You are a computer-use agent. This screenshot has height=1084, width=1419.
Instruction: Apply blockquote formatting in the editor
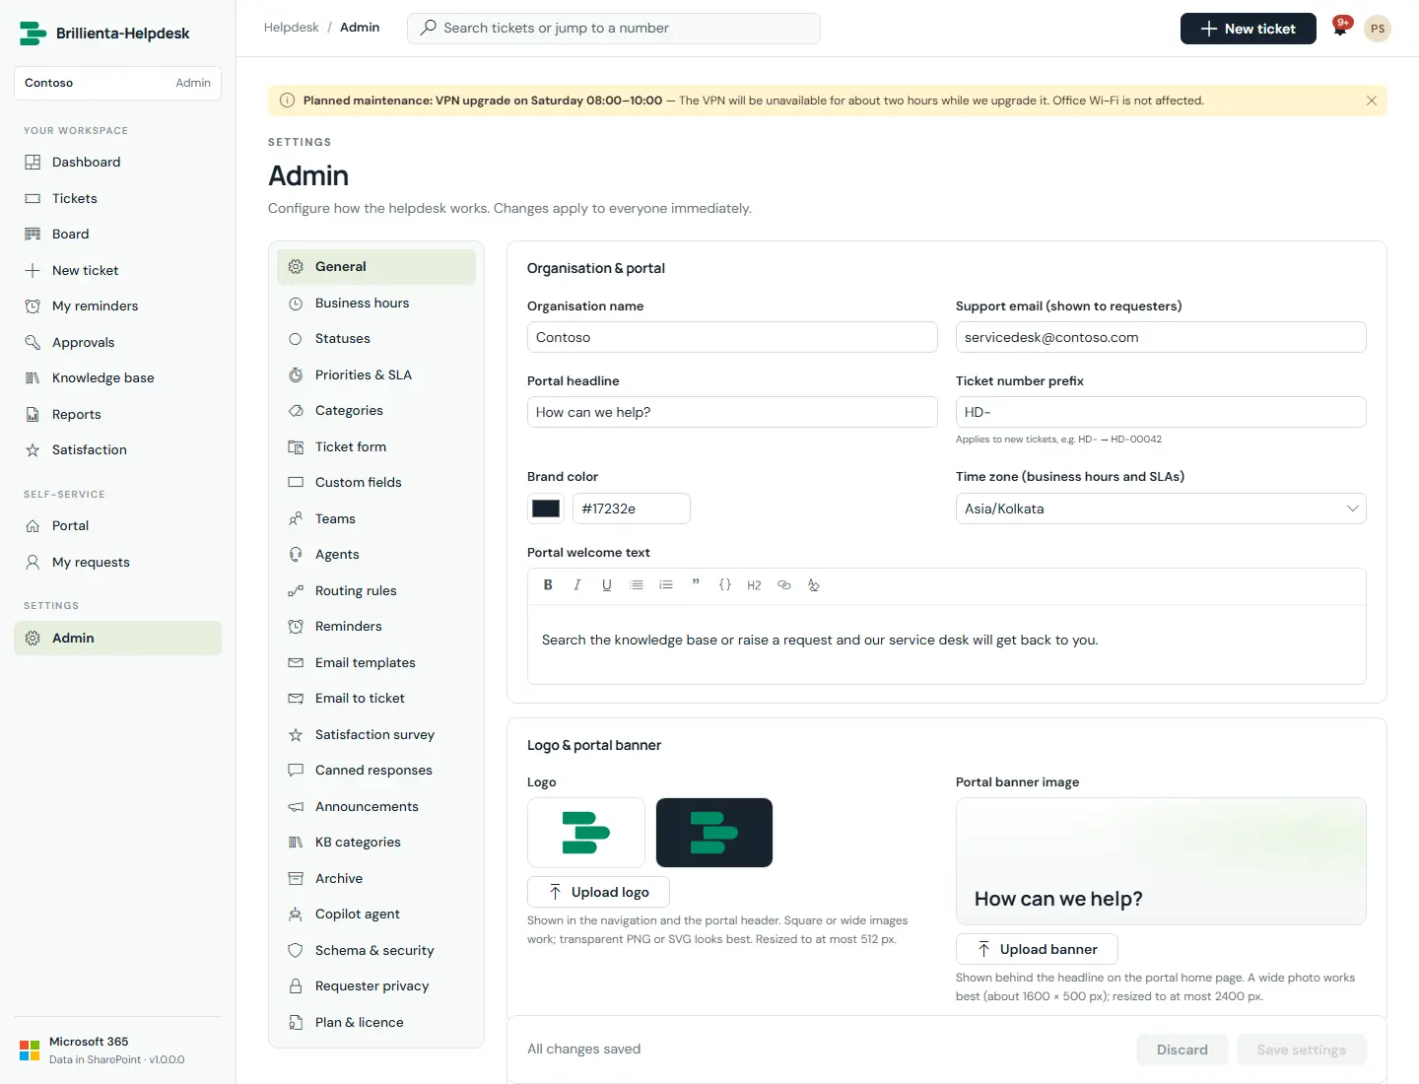[696, 584]
